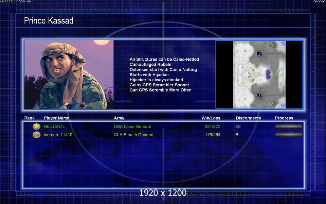
Task: Click 'Defenses start with Camo-Netting' line
Action: click(x=163, y=69)
